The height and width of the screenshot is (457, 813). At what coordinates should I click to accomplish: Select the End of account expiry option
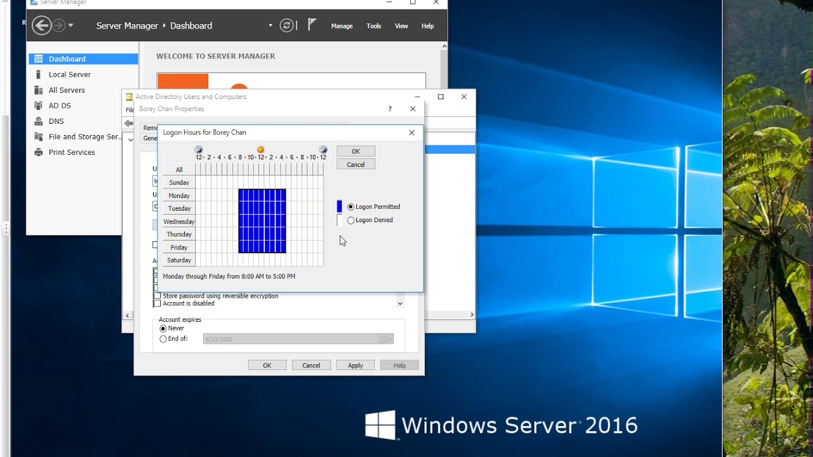click(x=163, y=339)
